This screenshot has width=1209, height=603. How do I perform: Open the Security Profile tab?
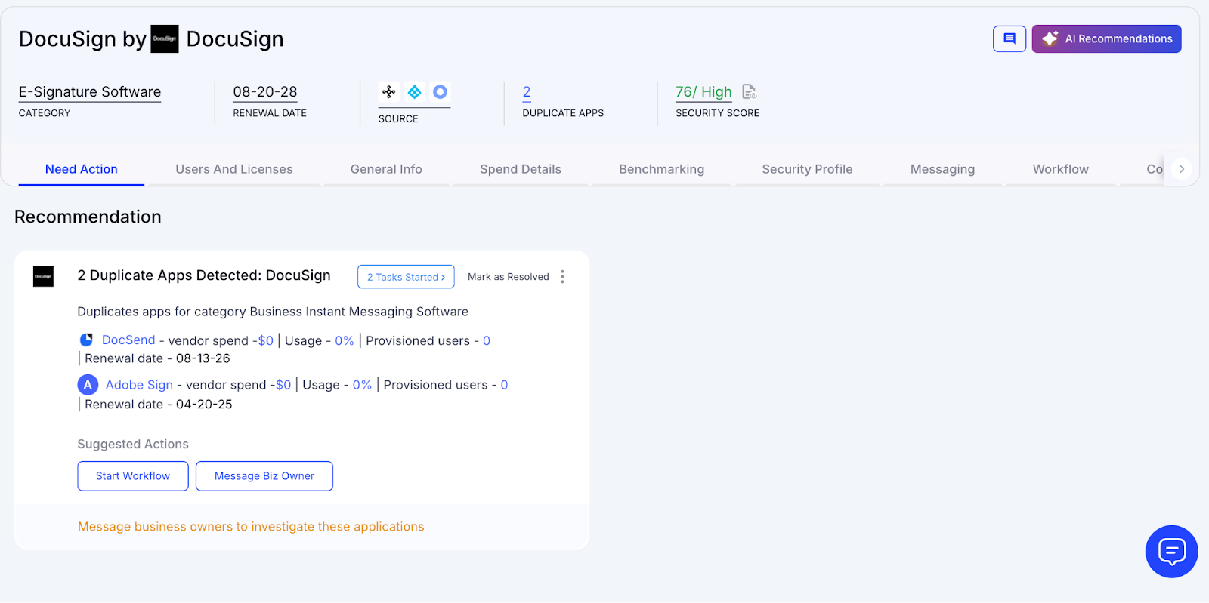(x=807, y=169)
